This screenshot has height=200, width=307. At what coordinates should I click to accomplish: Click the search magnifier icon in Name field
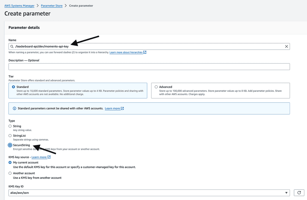(x=12, y=47)
